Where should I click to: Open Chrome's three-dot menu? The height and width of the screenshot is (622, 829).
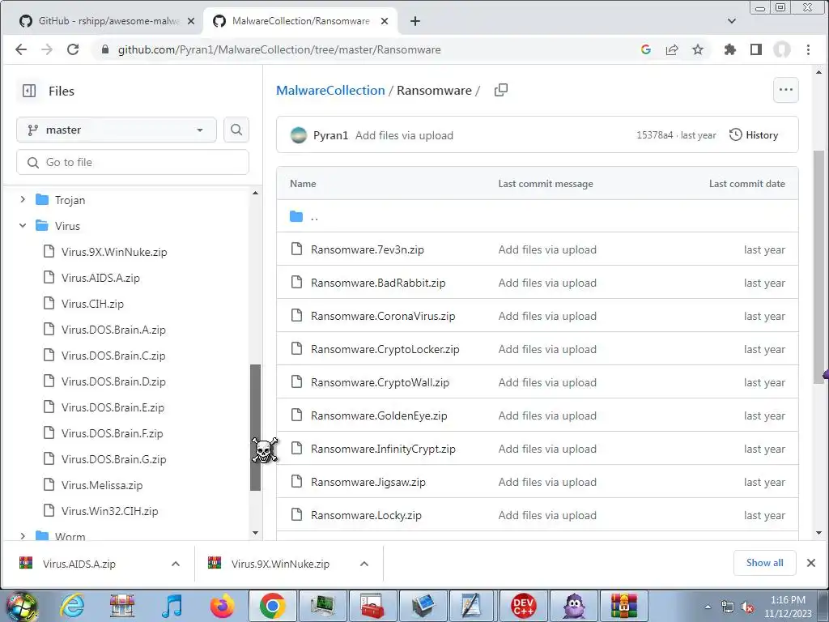(808, 49)
